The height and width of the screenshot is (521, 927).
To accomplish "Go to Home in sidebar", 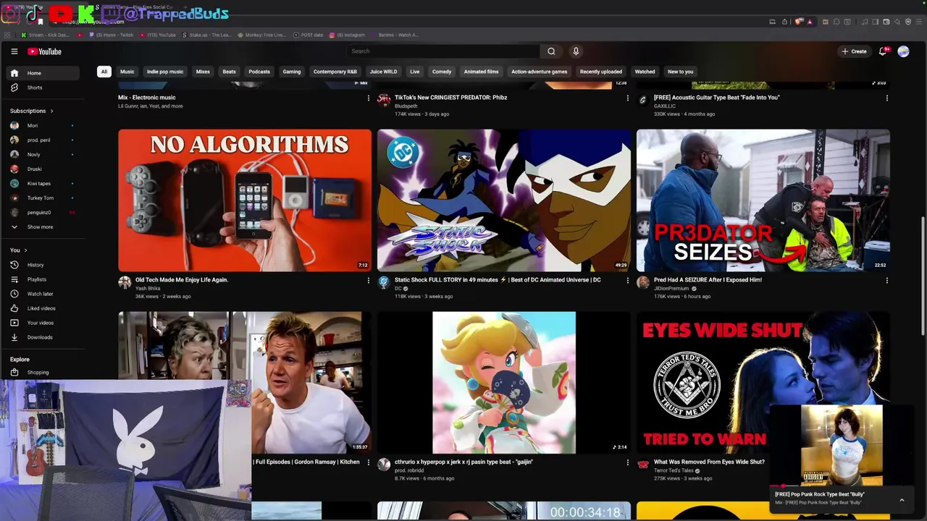I will tap(43, 73).
